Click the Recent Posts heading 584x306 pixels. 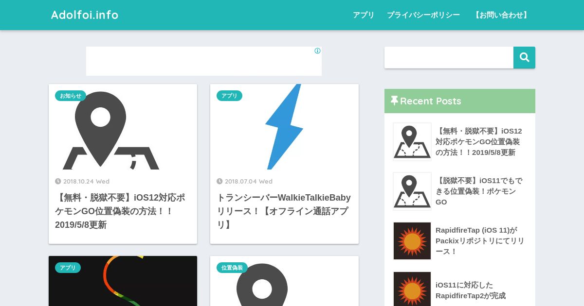tap(430, 101)
